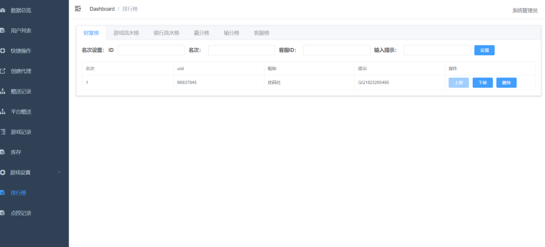This screenshot has height=247, width=545.
Task: Focus the 输入提示 input field
Action: pos(437,50)
